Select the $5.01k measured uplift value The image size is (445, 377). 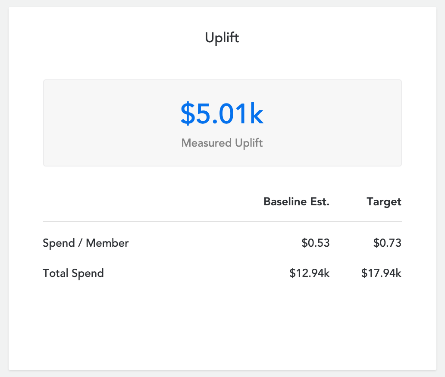[x=222, y=114]
